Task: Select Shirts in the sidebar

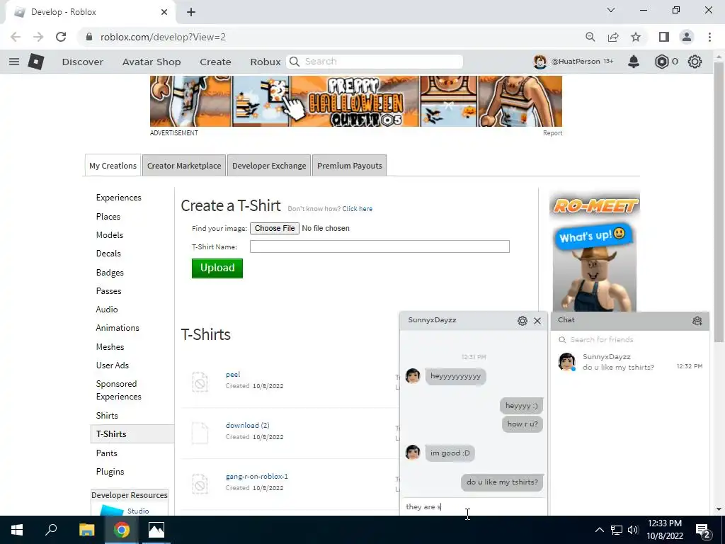Action: coord(107,415)
